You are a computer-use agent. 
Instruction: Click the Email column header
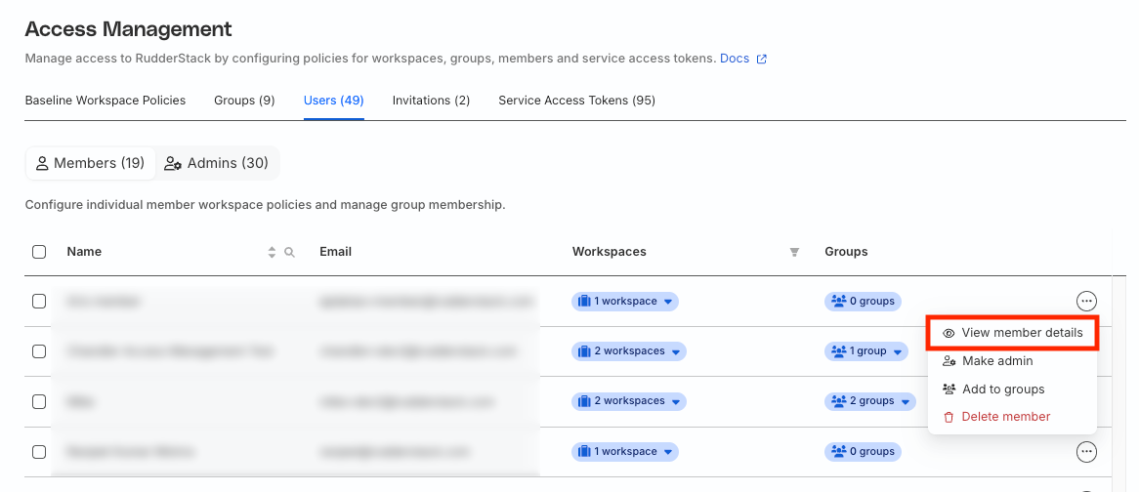[x=336, y=252]
